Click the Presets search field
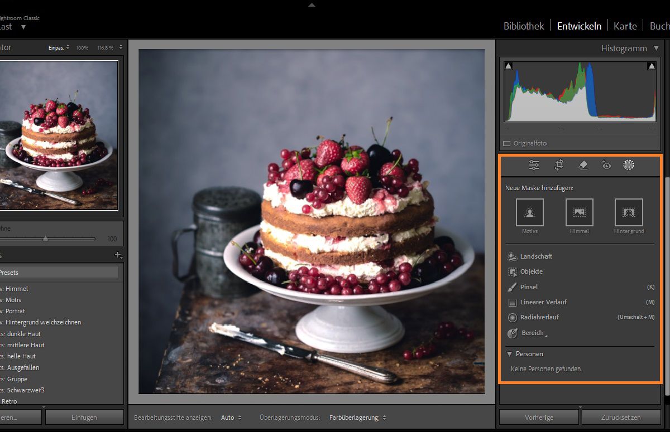The image size is (670, 432). [59, 273]
